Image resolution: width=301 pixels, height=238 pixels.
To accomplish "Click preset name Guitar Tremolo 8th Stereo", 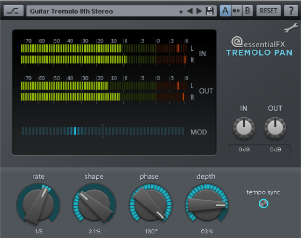I will (x=71, y=12).
